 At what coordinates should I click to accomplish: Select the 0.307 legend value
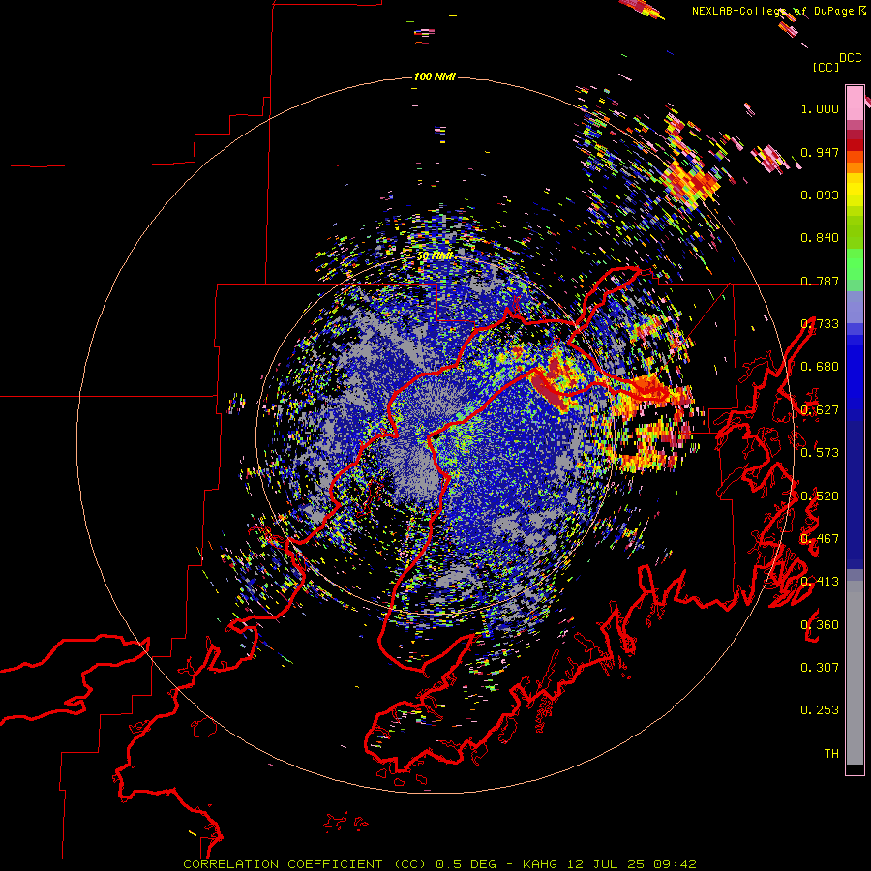pos(820,668)
